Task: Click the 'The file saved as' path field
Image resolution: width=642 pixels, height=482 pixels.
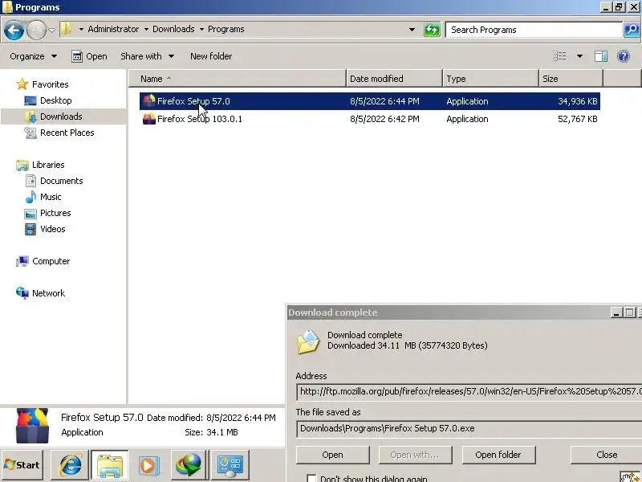Action: (x=469, y=428)
